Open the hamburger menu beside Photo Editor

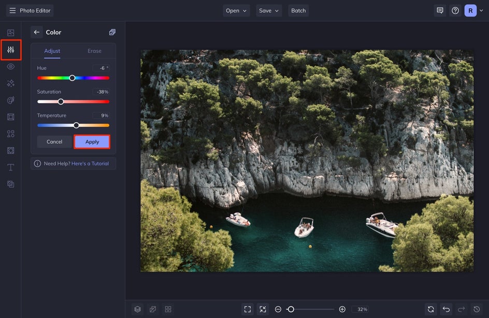[12, 10]
